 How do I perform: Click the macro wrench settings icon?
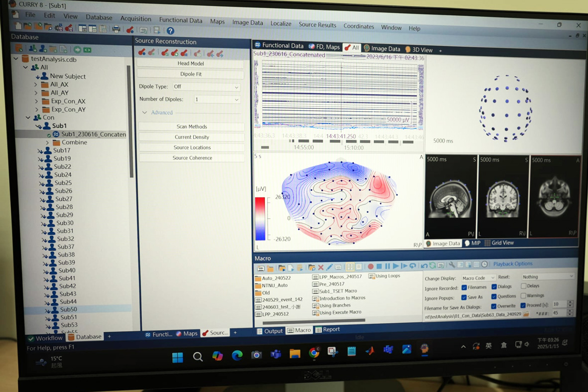[452, 266]
